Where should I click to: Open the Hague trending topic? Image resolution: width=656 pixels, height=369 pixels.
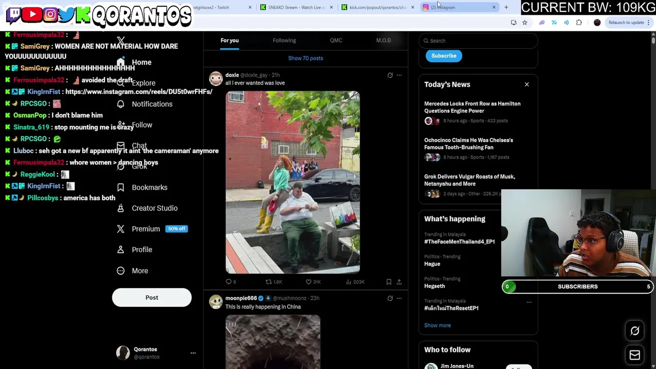[x=432, y=264]
